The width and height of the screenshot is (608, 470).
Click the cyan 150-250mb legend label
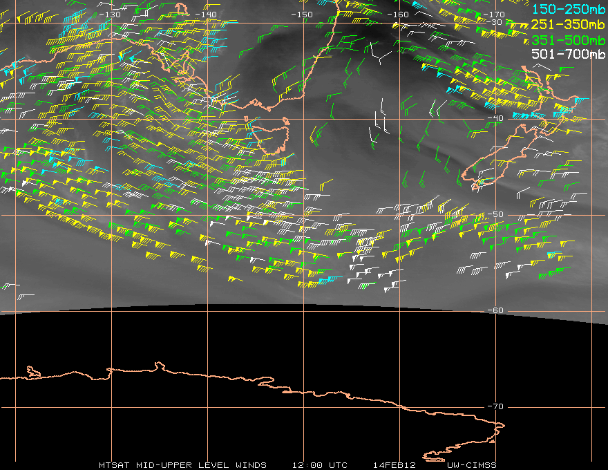[x=568, y=9]
